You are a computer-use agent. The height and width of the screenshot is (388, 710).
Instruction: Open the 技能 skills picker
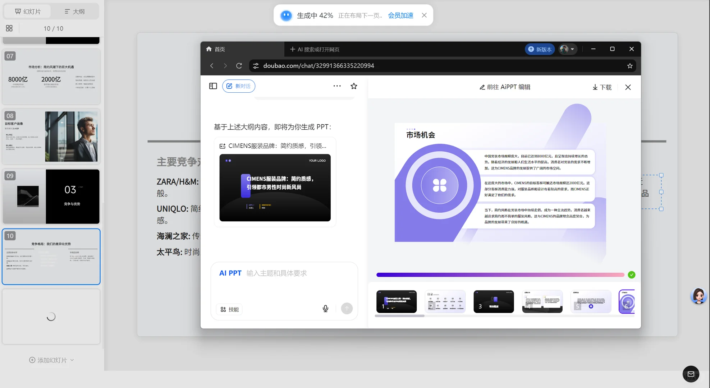pyautogui.click(x=229, y=309)
